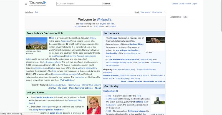Screen dimensions: 222x115
Task: Click the Search button
Action: 107,4
